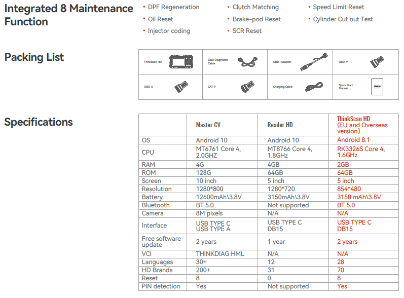Click the Integrated 8 Maintenance Function heading

tap(69, 15)
